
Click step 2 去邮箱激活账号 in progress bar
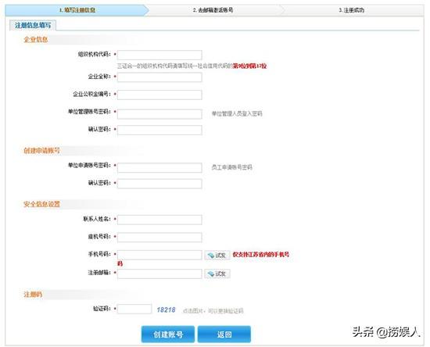click(x=213, y=10)
